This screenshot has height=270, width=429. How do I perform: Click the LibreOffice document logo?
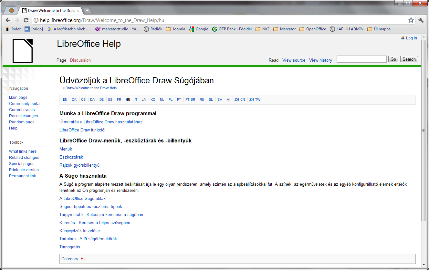(x=23, y=51)
